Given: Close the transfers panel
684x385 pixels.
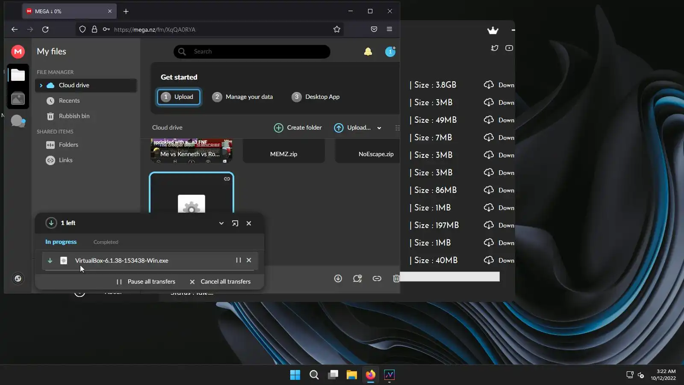Looking at the screenshot, I should tap(249, 223).
